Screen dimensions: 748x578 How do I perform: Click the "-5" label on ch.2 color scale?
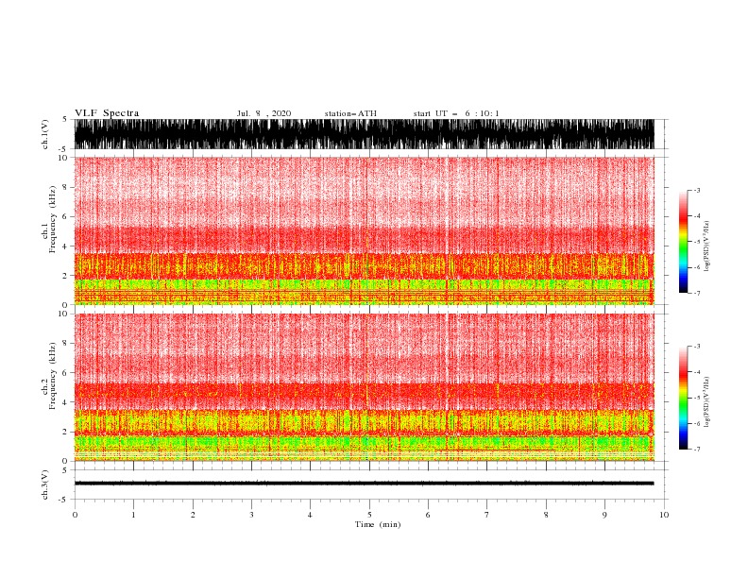click(696, 398)
